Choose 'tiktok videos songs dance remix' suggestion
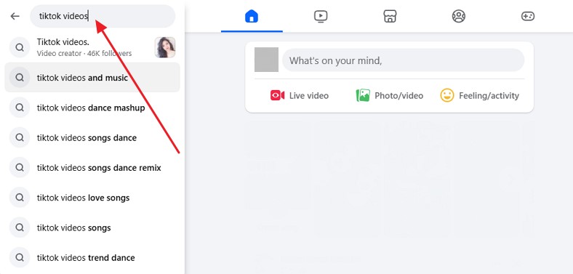The width and height of the screenshot is (573, 274). [x=92, y=168]
